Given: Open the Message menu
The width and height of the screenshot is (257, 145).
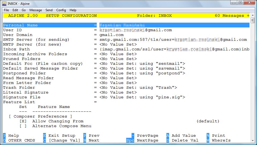Looking at the screenshot, I should 36,10.
